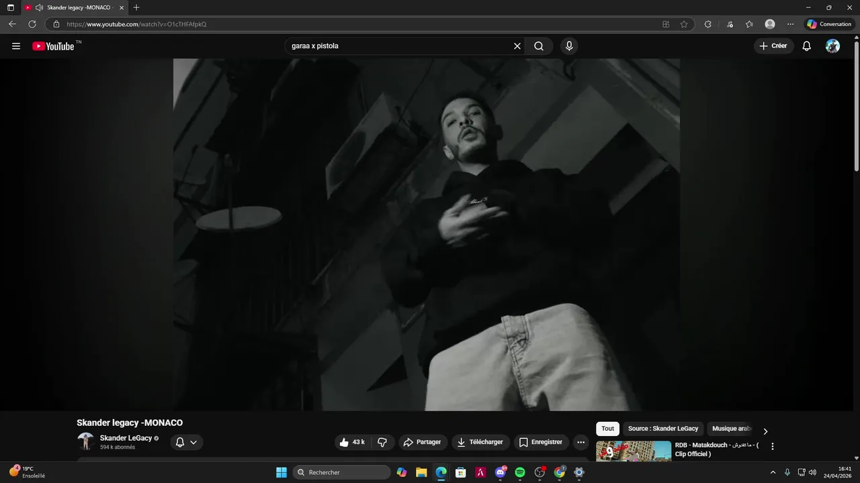Screen dimensions: 860x483
Task: Open OBS Studio from the taskbar
Action: 540,472
